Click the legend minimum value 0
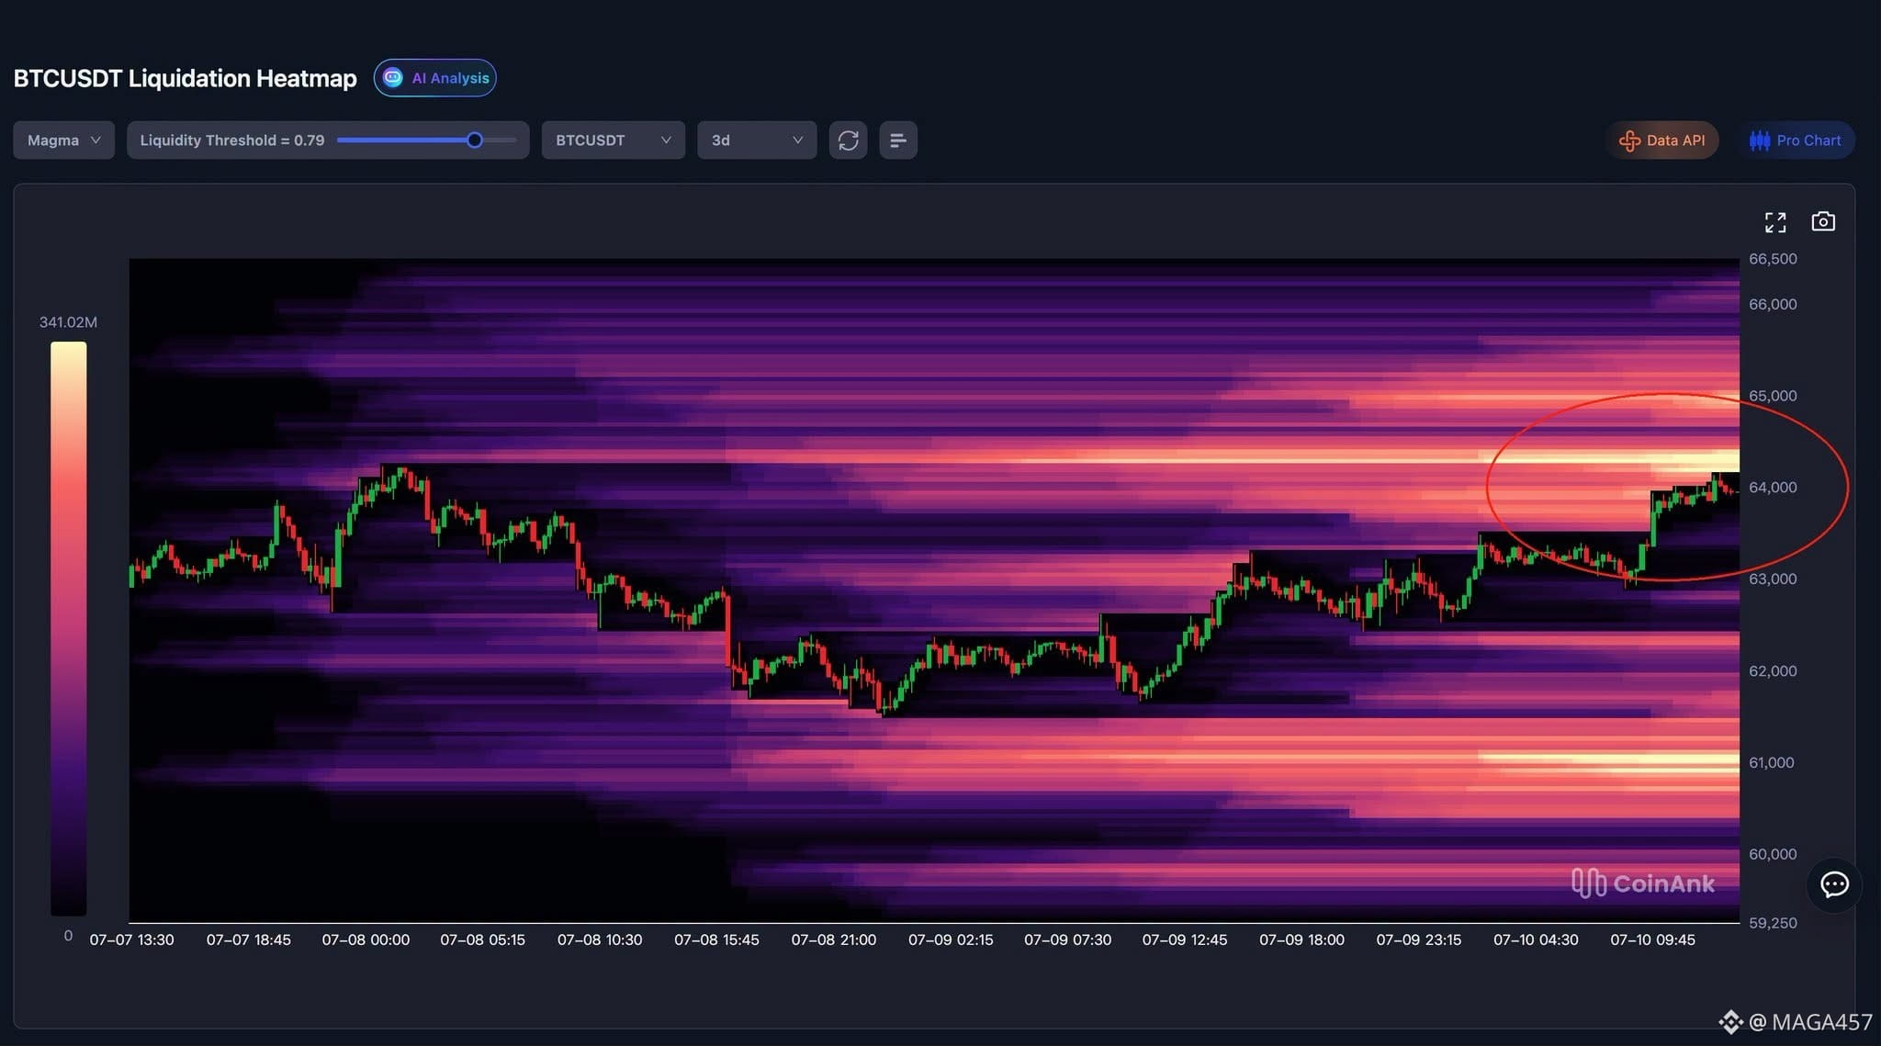The image size is (1881, 1046). coord(68,936)
